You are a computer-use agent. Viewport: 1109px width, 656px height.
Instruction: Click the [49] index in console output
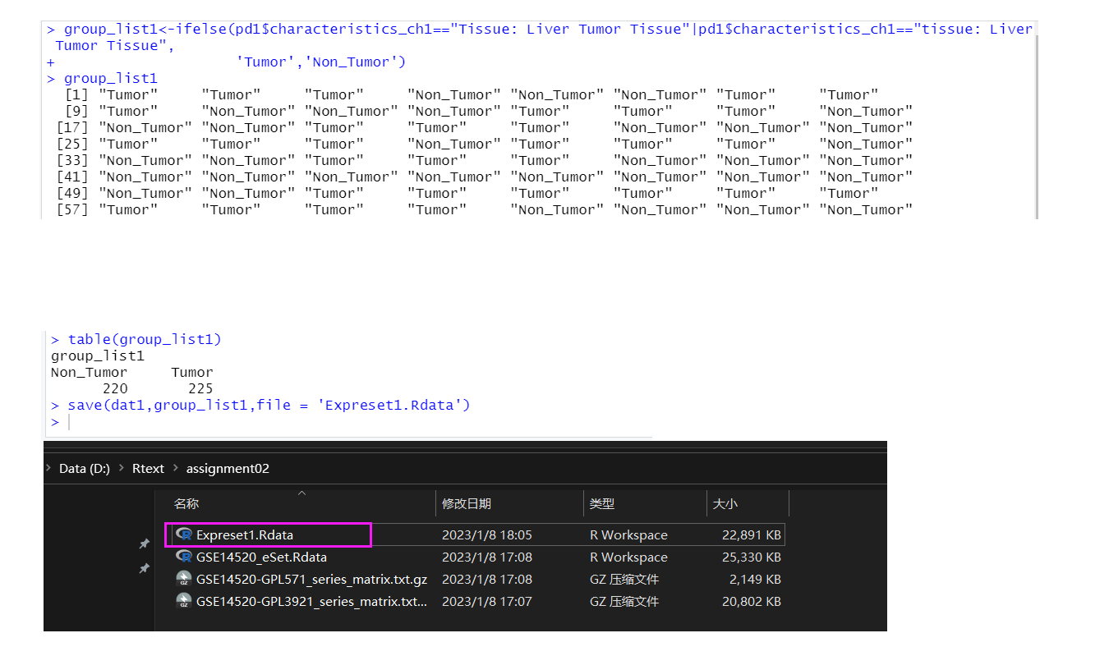point(72,193)
